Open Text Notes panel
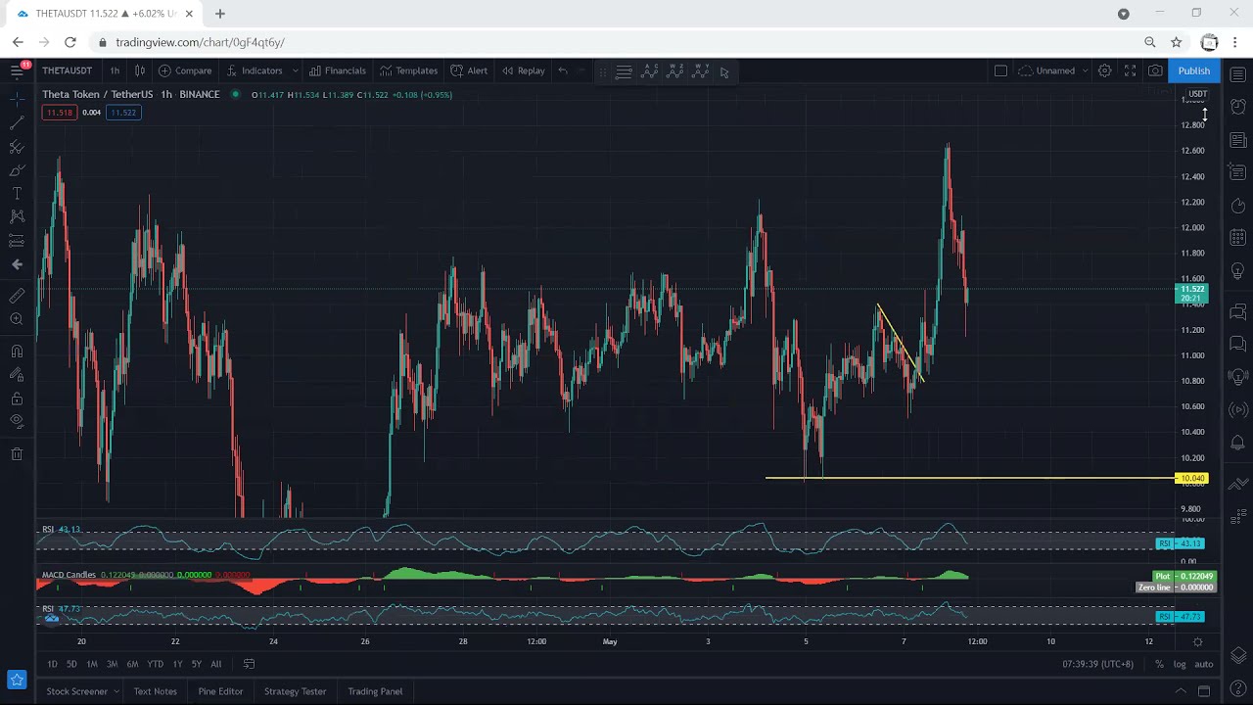1253x705 pixels. pyautogui.click(x=156, y=691)
